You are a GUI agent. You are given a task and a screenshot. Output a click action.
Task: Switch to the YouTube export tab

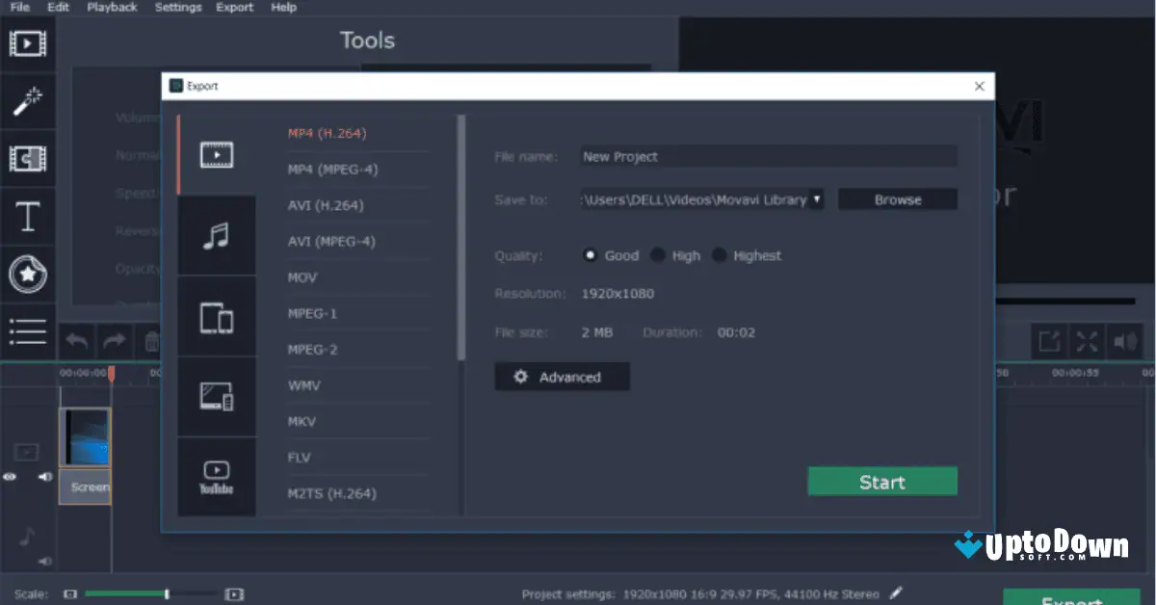[217, 476]
